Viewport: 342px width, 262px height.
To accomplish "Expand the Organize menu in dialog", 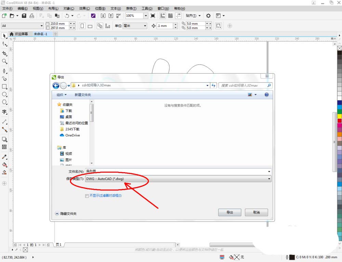I will pyautogui.click(x=62, y=94).
